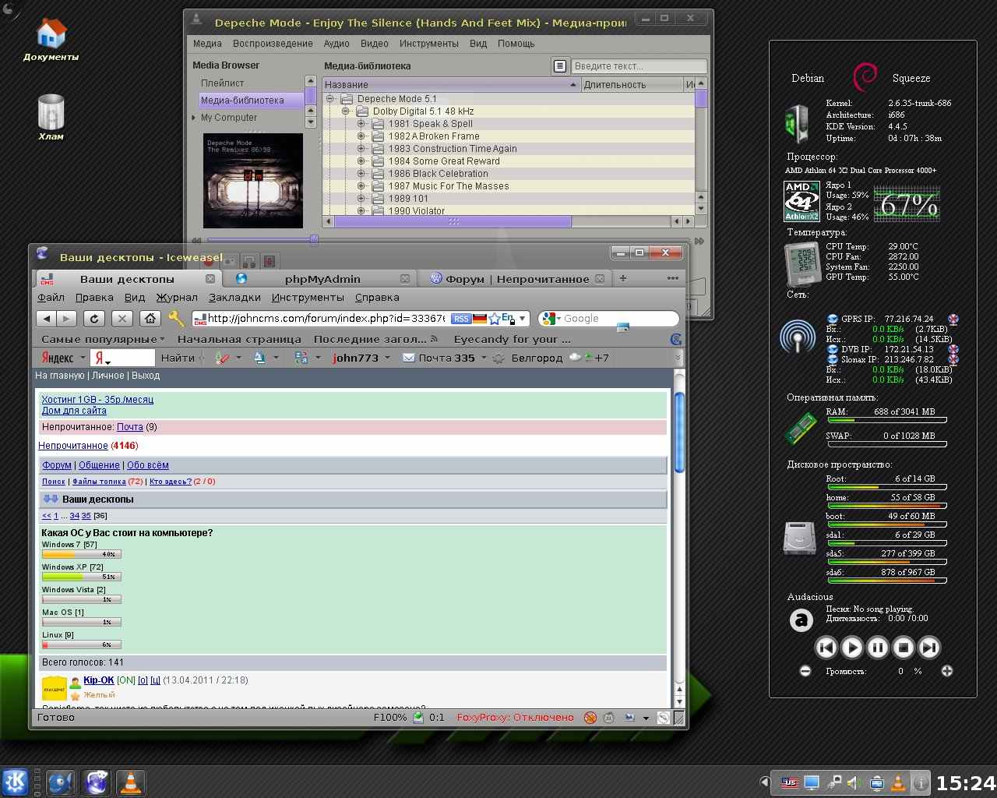Collapse the Depeche Mode 5.1 folder
The width and height of the screenshot is (997, 798).
330,99
